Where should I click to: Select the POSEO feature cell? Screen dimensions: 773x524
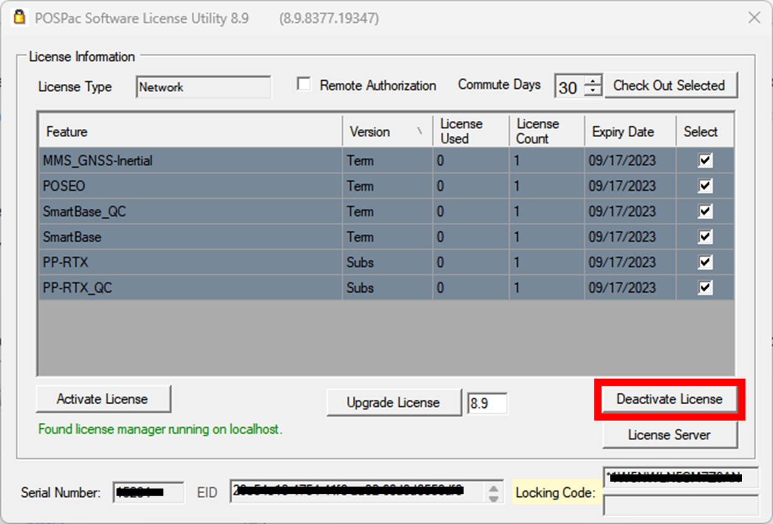190,186
